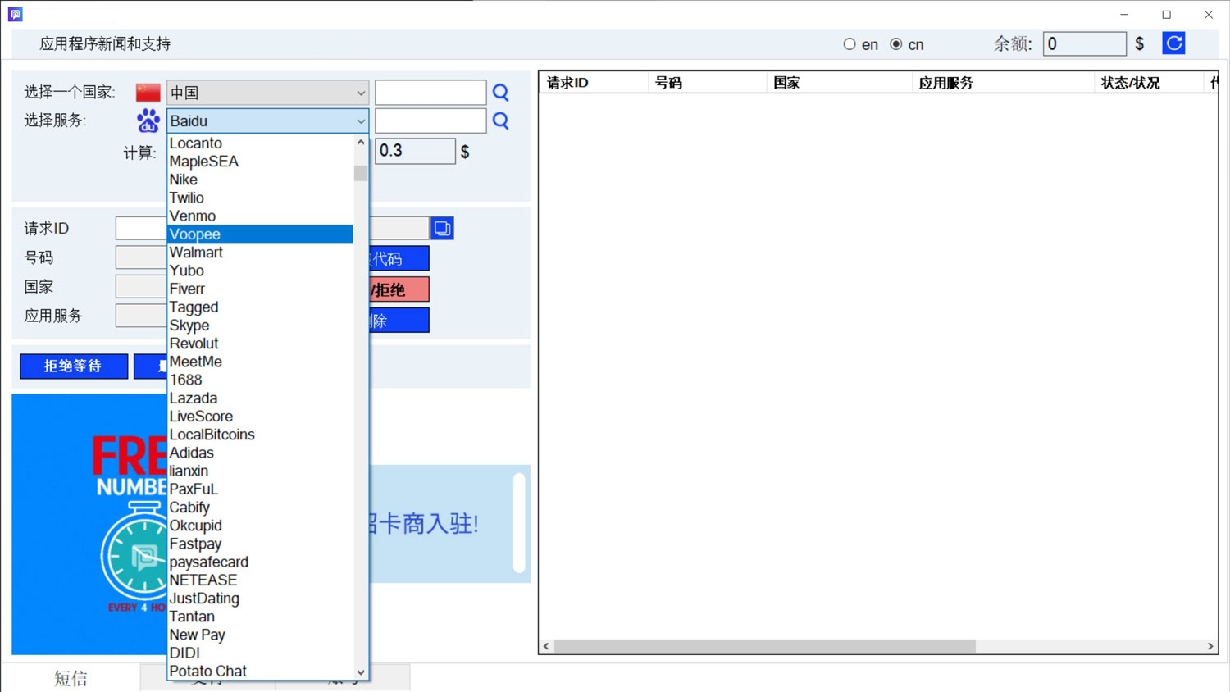
Task: Choose MapleSEA from the service list
Action: click(260, 162)
